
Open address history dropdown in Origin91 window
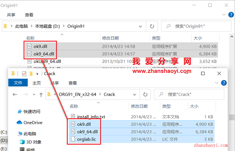140,27
